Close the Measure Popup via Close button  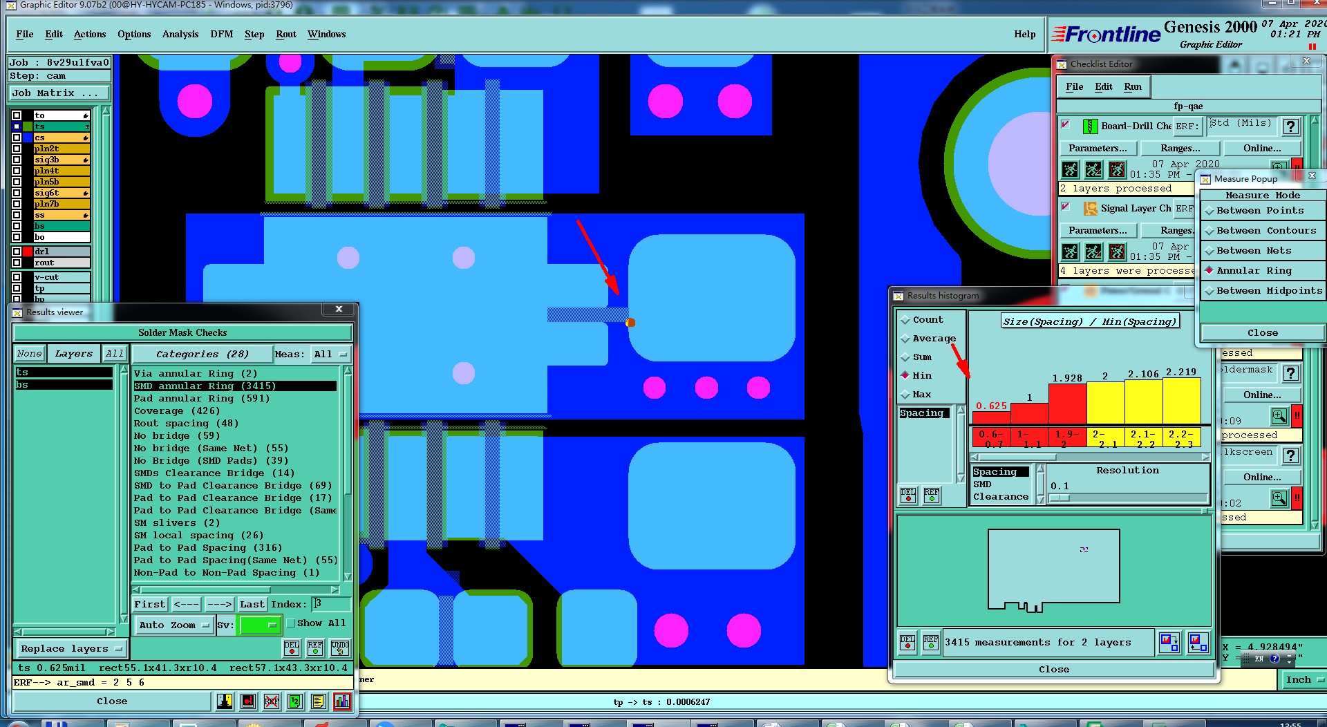click(x=1262, y=333)
